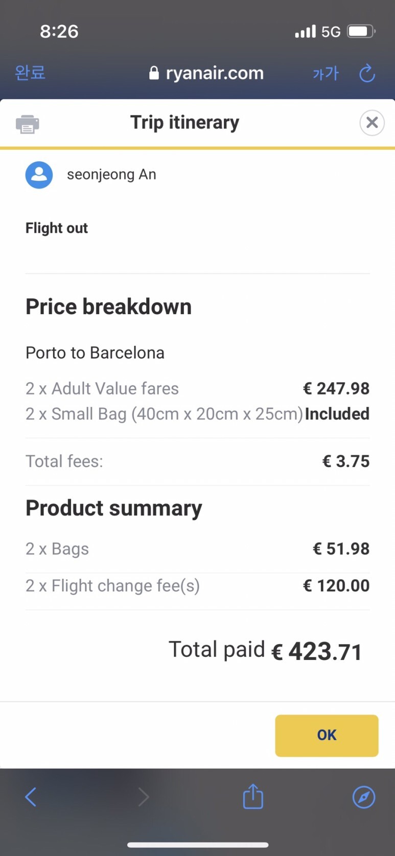Tap the ryanair.com address bar
Viewport: 395px width, 856px height.
tap(214, 73)
